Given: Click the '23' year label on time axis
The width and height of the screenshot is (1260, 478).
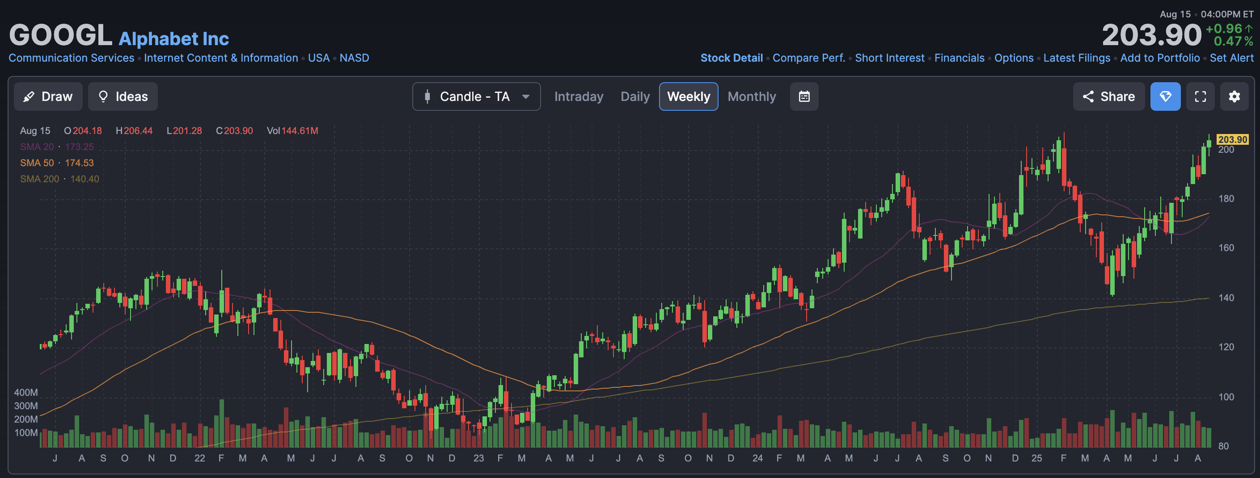Looking at the screenshot, I should [478, 458].
